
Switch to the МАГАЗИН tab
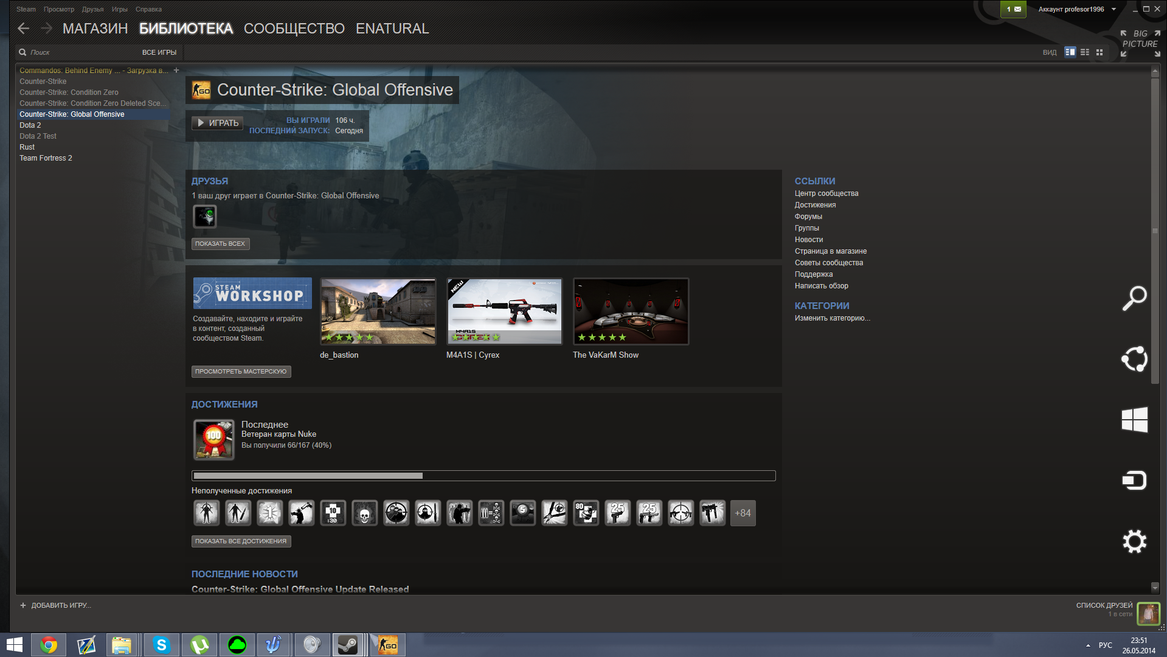[x=95, y=29]
